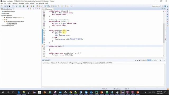Screen dimensions: 169x95
Task: Click the editor scroll down arrow
Action: [x=164, y=56]
